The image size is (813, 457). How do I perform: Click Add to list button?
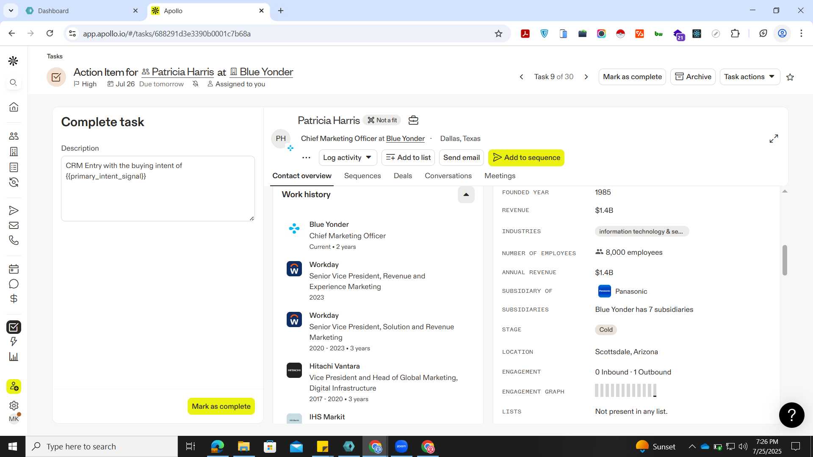pos(408,158)
